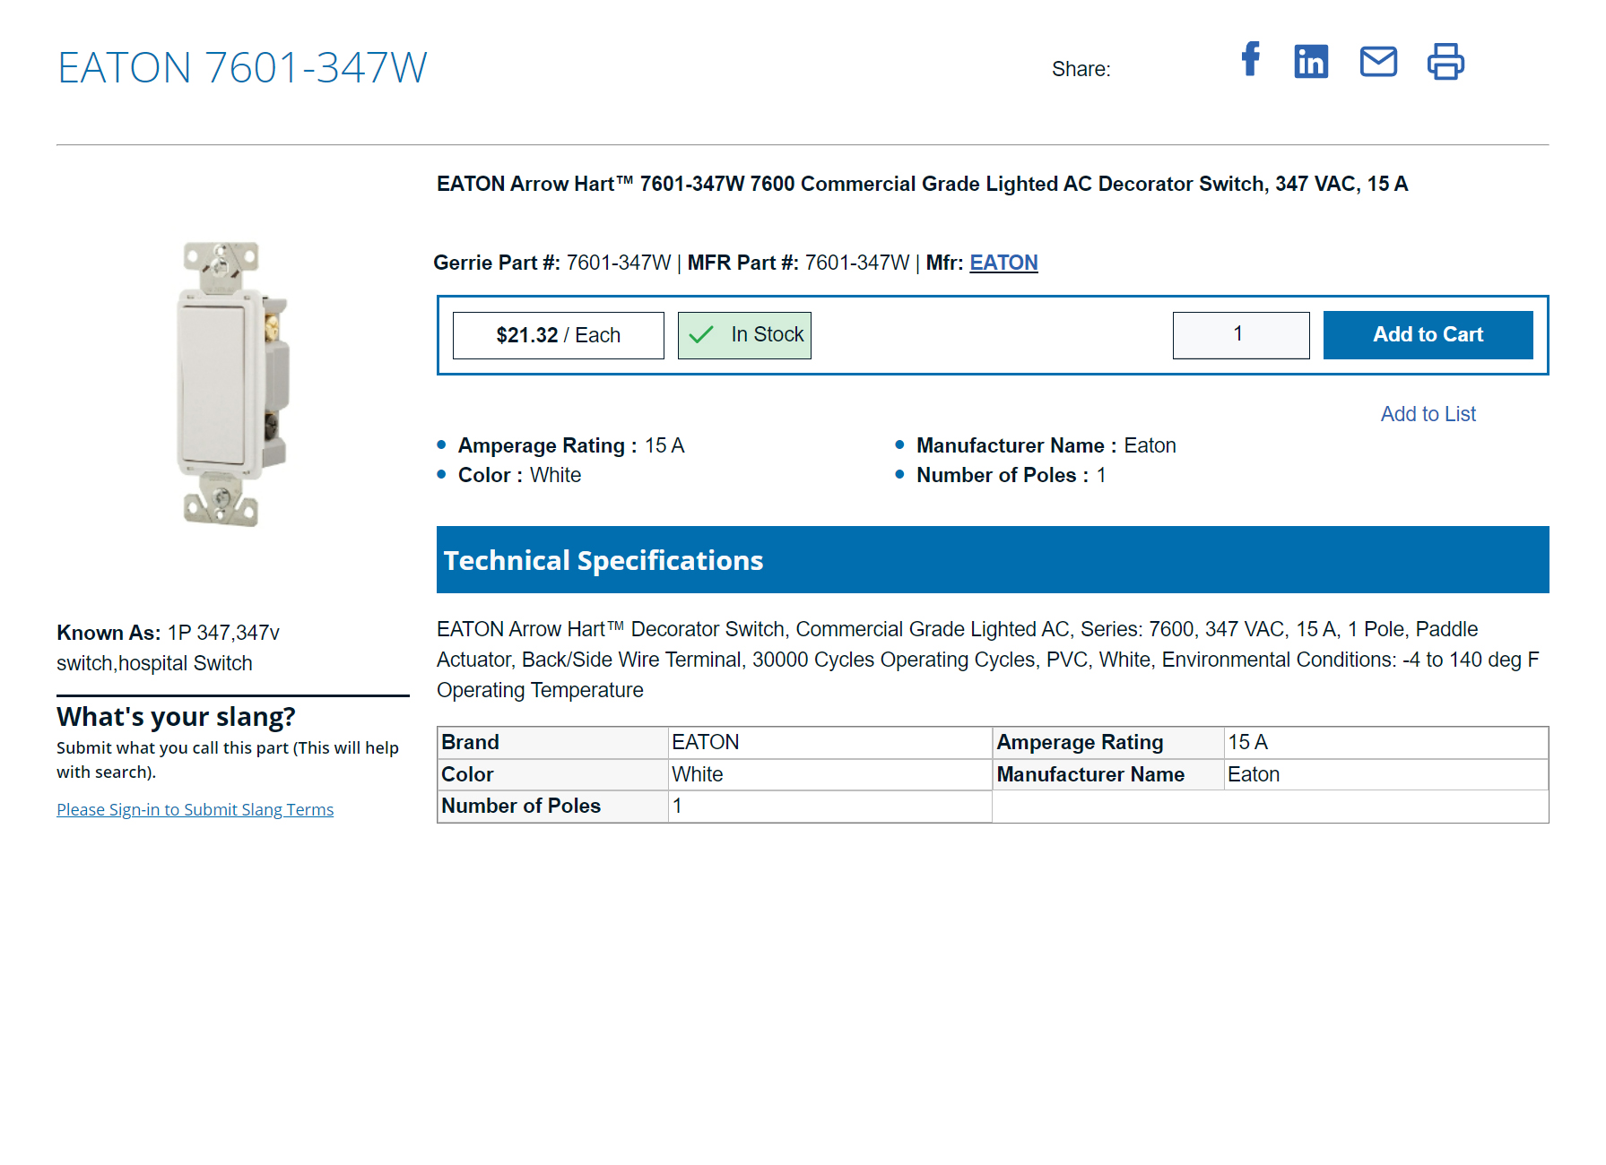1606x1165 pixels.
Task: Click the Number of Poles : 1 bullet
Action: coord(1011,475)
